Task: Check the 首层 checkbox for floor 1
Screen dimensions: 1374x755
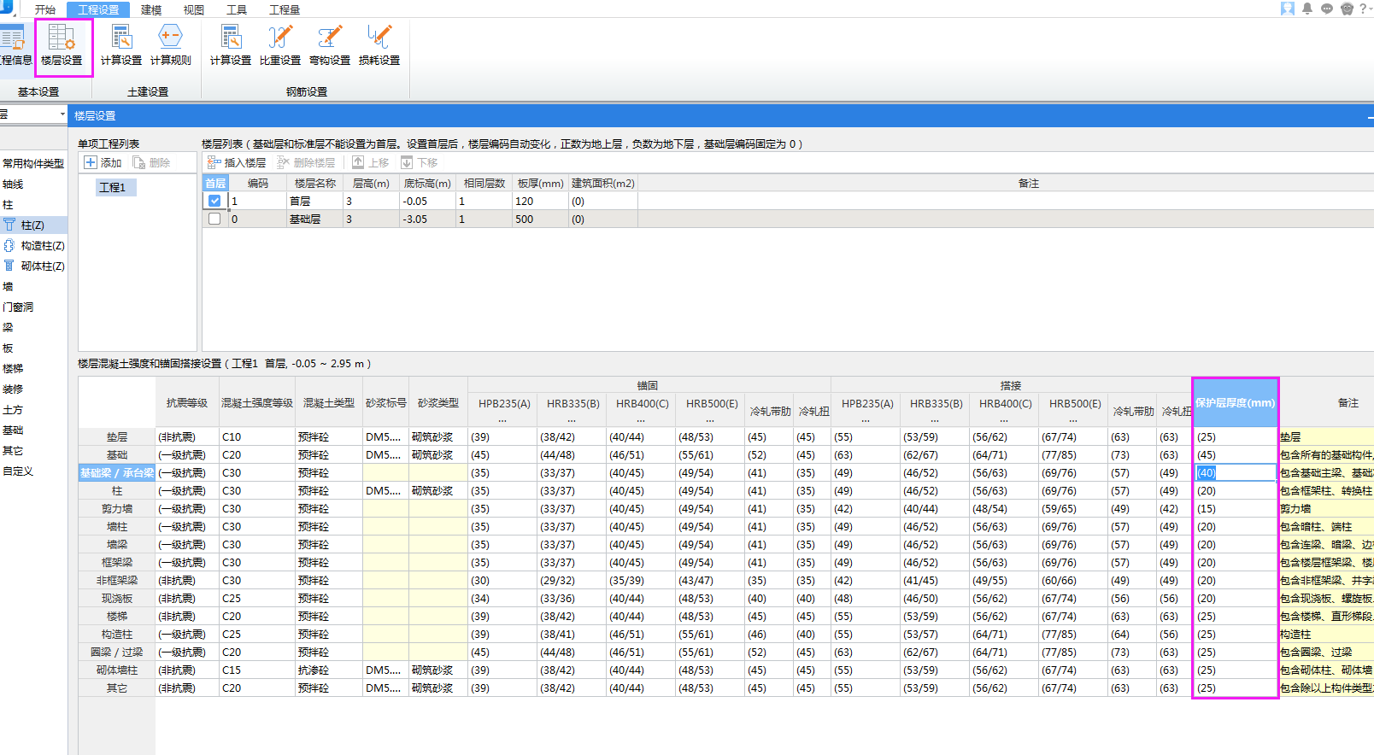Action: coord(214,201)
